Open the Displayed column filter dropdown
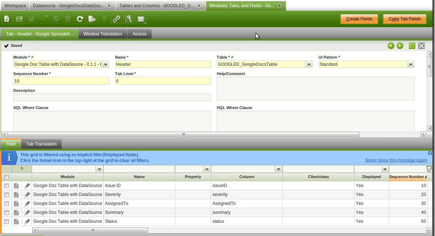The width and height of the screenshot is (435, 236). tap(385, 169)
